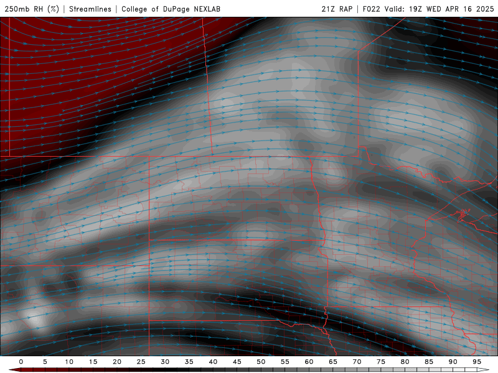The image size is (498, 373).
Task: Click the 0 value on the colorbar
Action: [21, 362]
